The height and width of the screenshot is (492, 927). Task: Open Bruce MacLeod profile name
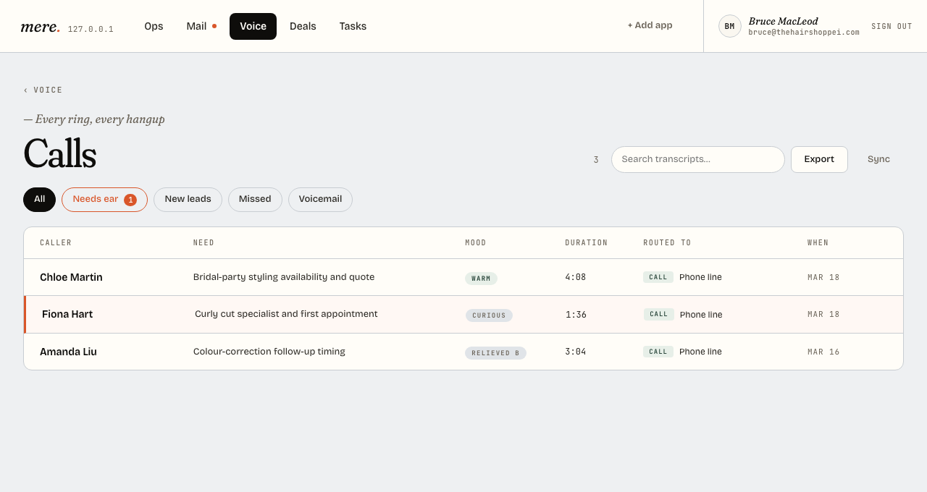click(x=783, y=21)
